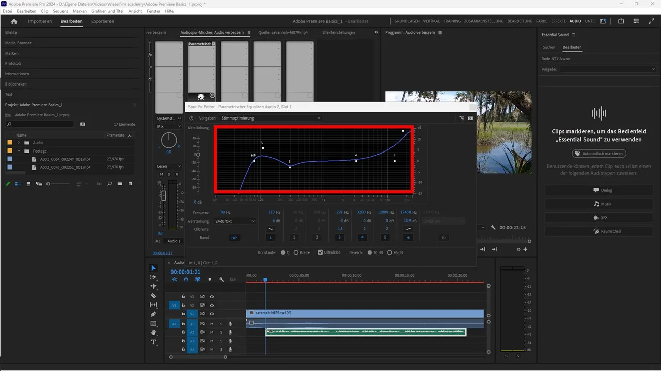
Task: Click the New Item icon in project panel
Action: 130,184
